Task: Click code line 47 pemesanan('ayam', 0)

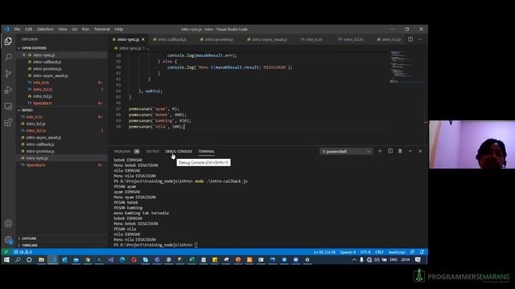Action: pyautogui.click(x=154, y=109)
